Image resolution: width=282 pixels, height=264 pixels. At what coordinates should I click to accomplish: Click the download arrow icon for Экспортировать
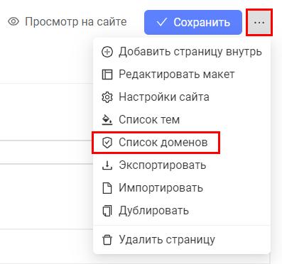107,165
